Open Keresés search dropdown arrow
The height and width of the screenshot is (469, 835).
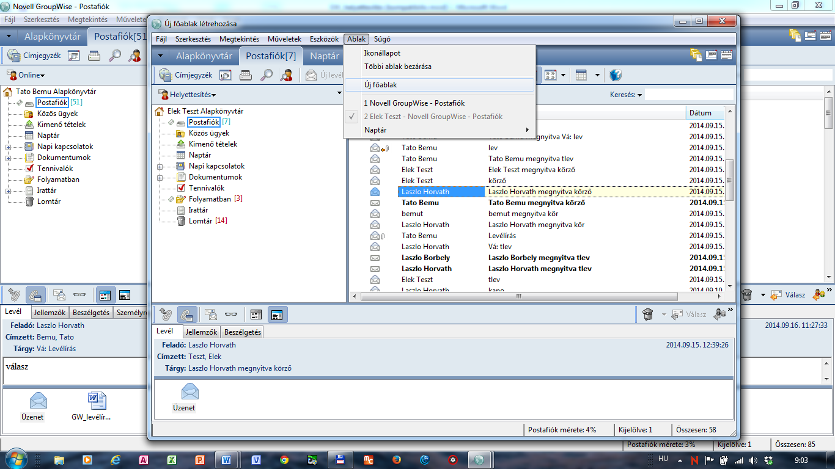pos(640,95)
